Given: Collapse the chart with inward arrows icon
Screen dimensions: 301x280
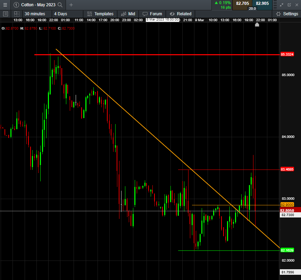Looking at the screenshot, I should (x=282, y=5).
